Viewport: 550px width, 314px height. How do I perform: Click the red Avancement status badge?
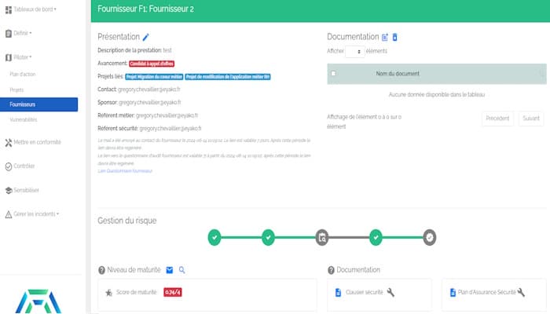[152, 64]
